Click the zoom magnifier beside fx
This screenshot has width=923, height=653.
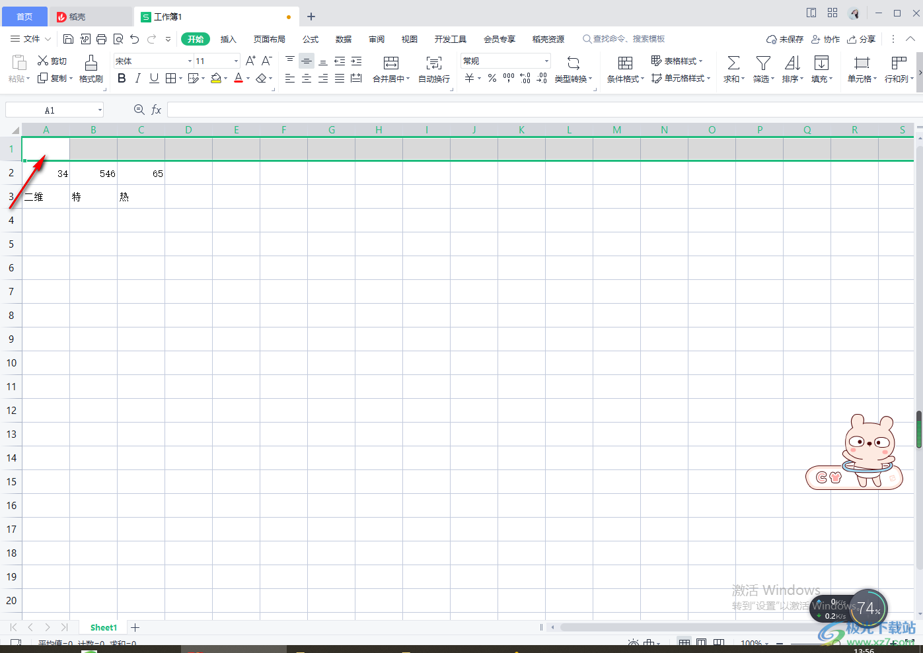[x=139, y=110]
